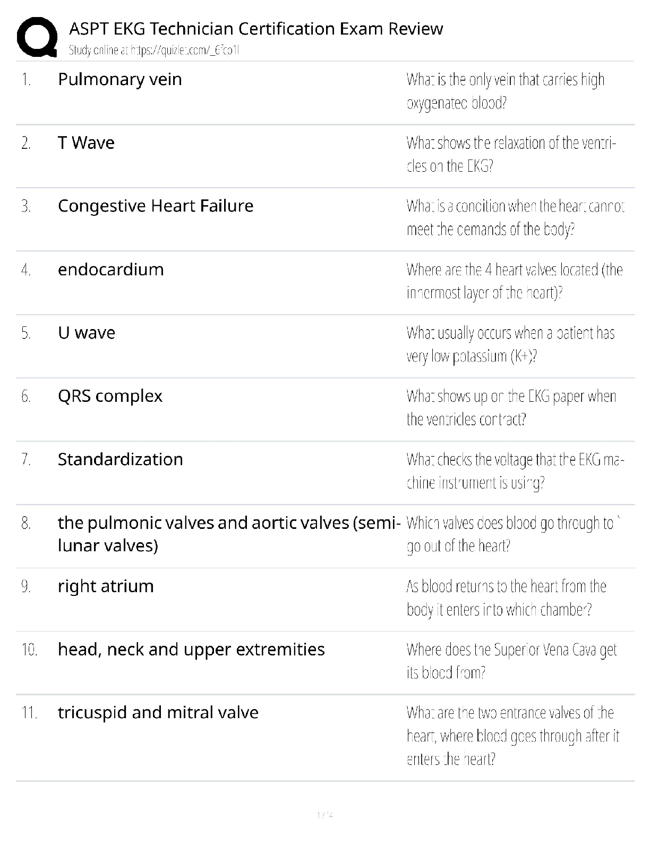Select the term Pulmonary vein
Image resolution: width=650 pixels, height=842 pixels.
pyautogui.click(x=120, y=79)
